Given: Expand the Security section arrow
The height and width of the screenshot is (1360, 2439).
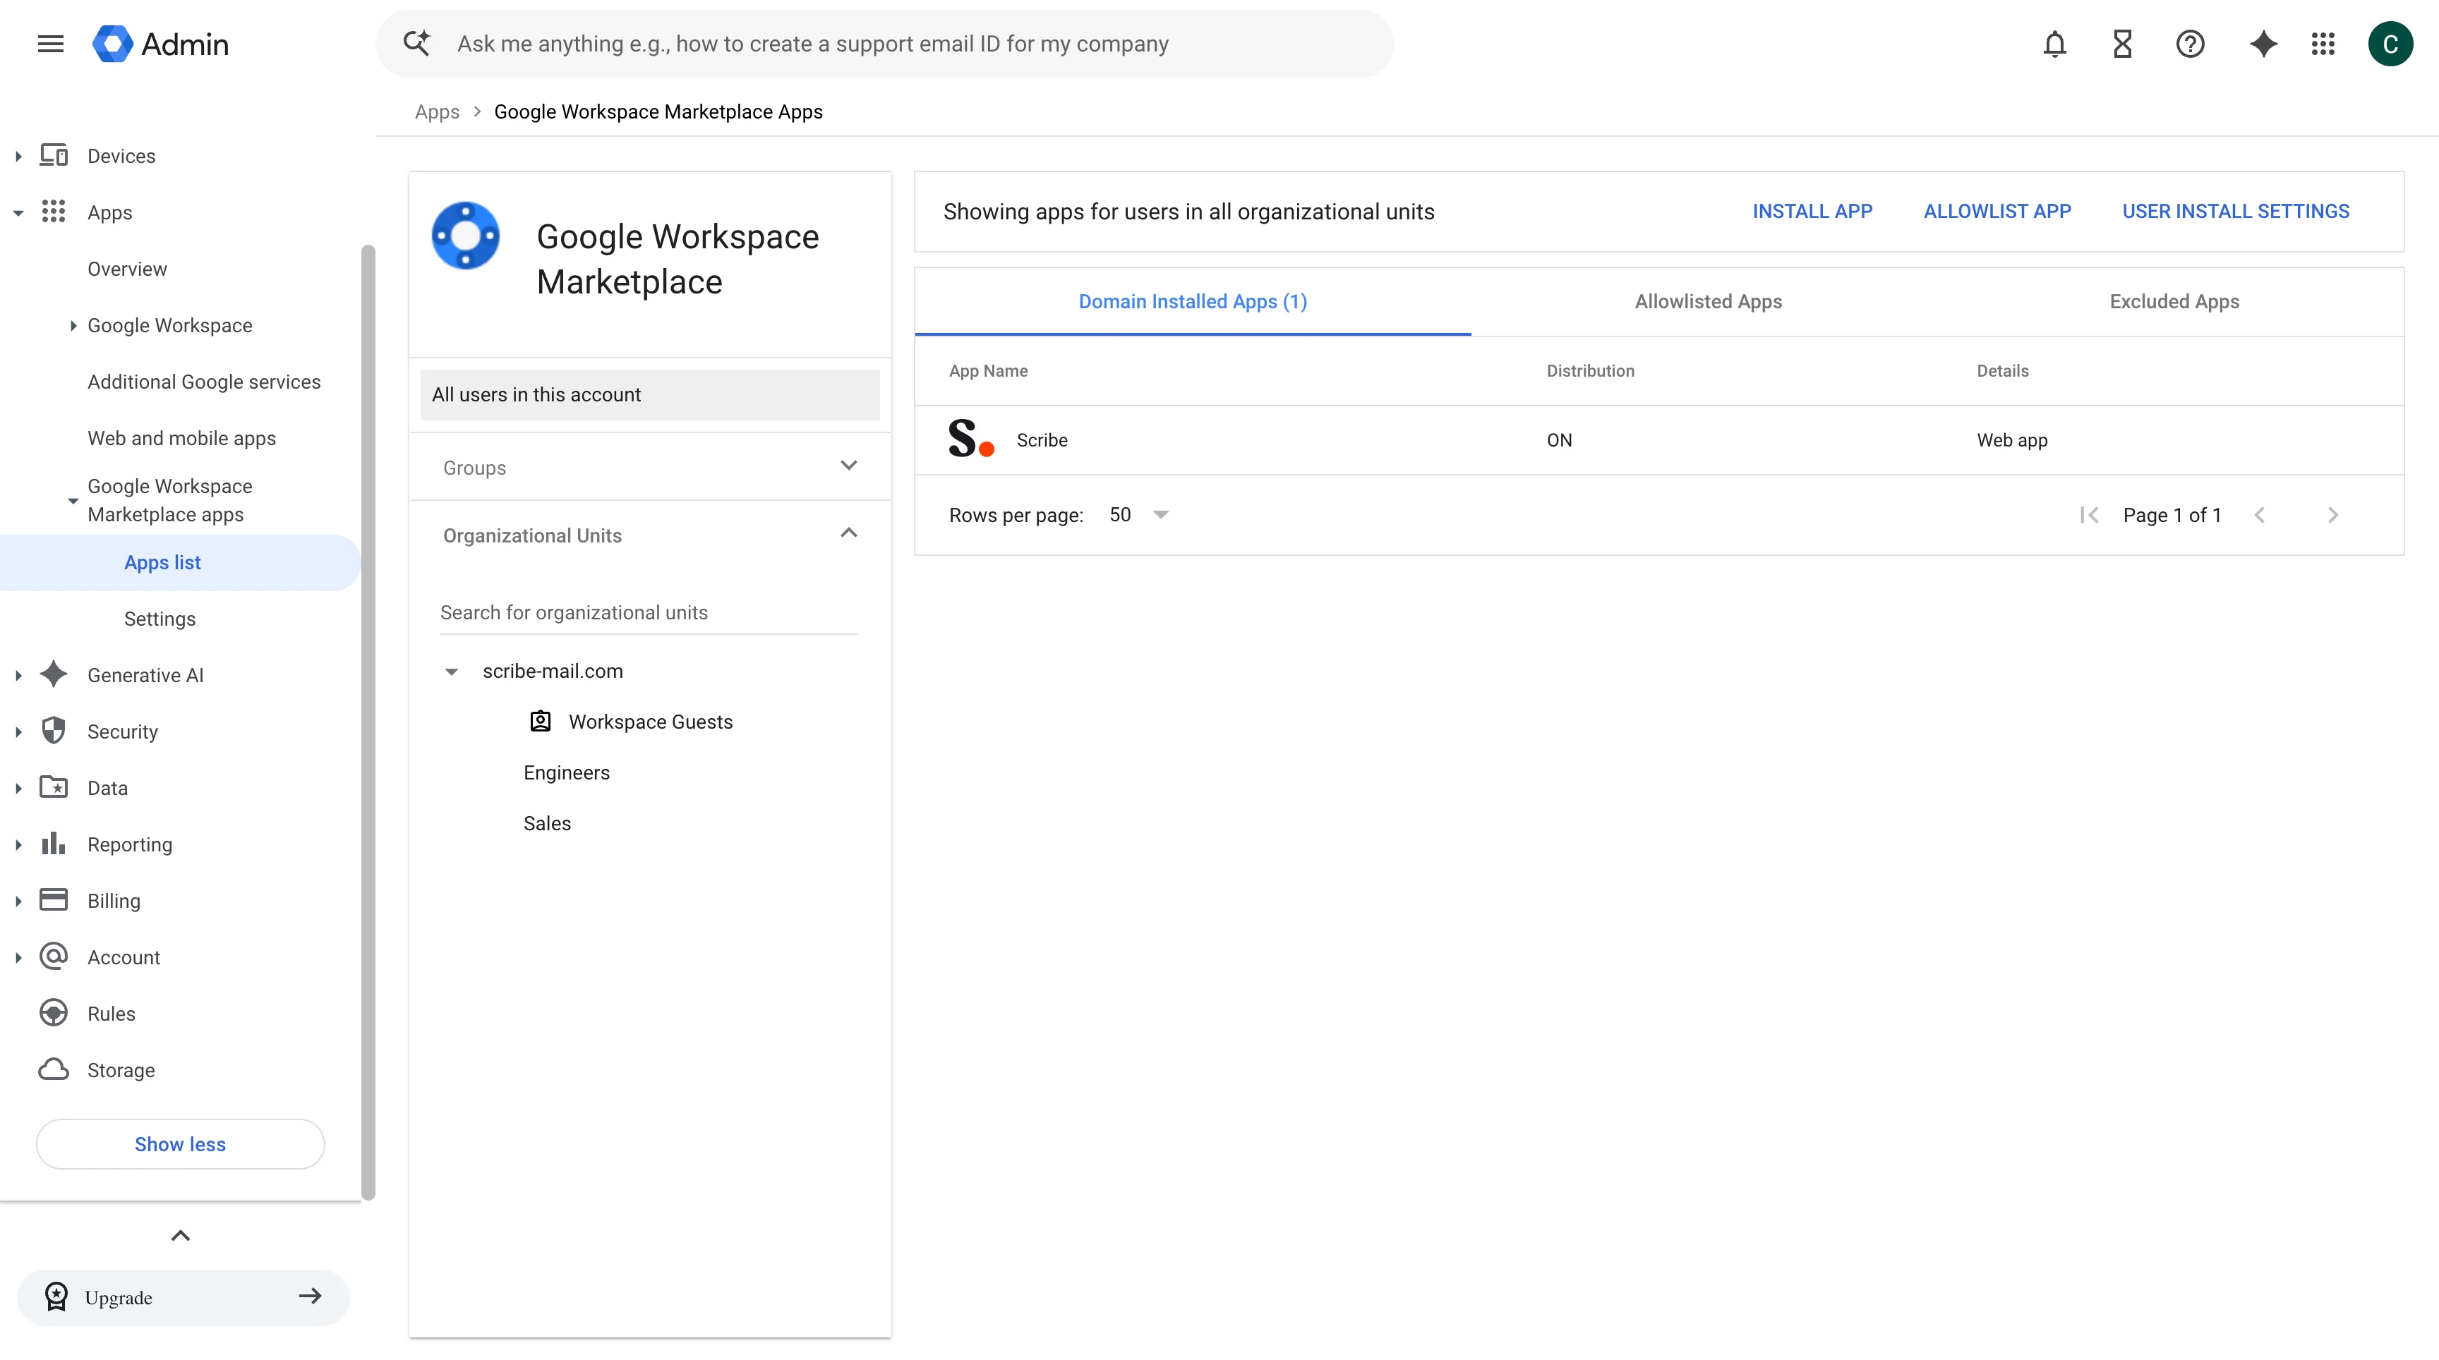Looking at the screenshot, I should (18, 731).
